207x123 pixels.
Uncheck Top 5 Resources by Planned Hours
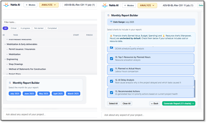(x=112, y=58)
